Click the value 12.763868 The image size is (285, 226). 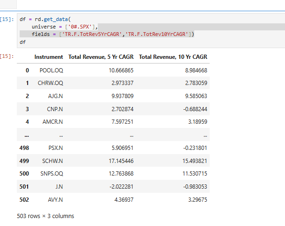pos(121,174)
